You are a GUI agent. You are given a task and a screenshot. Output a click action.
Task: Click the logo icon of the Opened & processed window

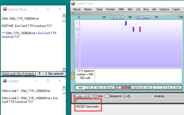pos(5,9)
